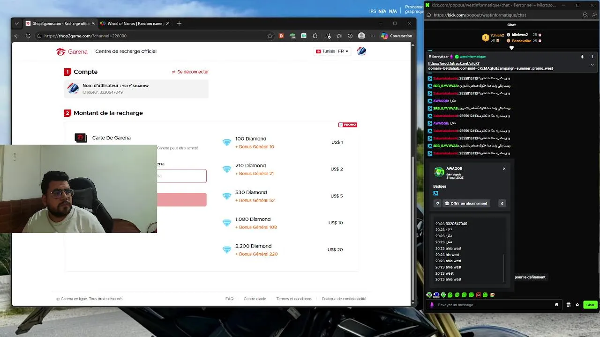Image resolution: width=600 pixels, height=337 pixels.
Task: Open the browser profile avatar
Action: 361,36
